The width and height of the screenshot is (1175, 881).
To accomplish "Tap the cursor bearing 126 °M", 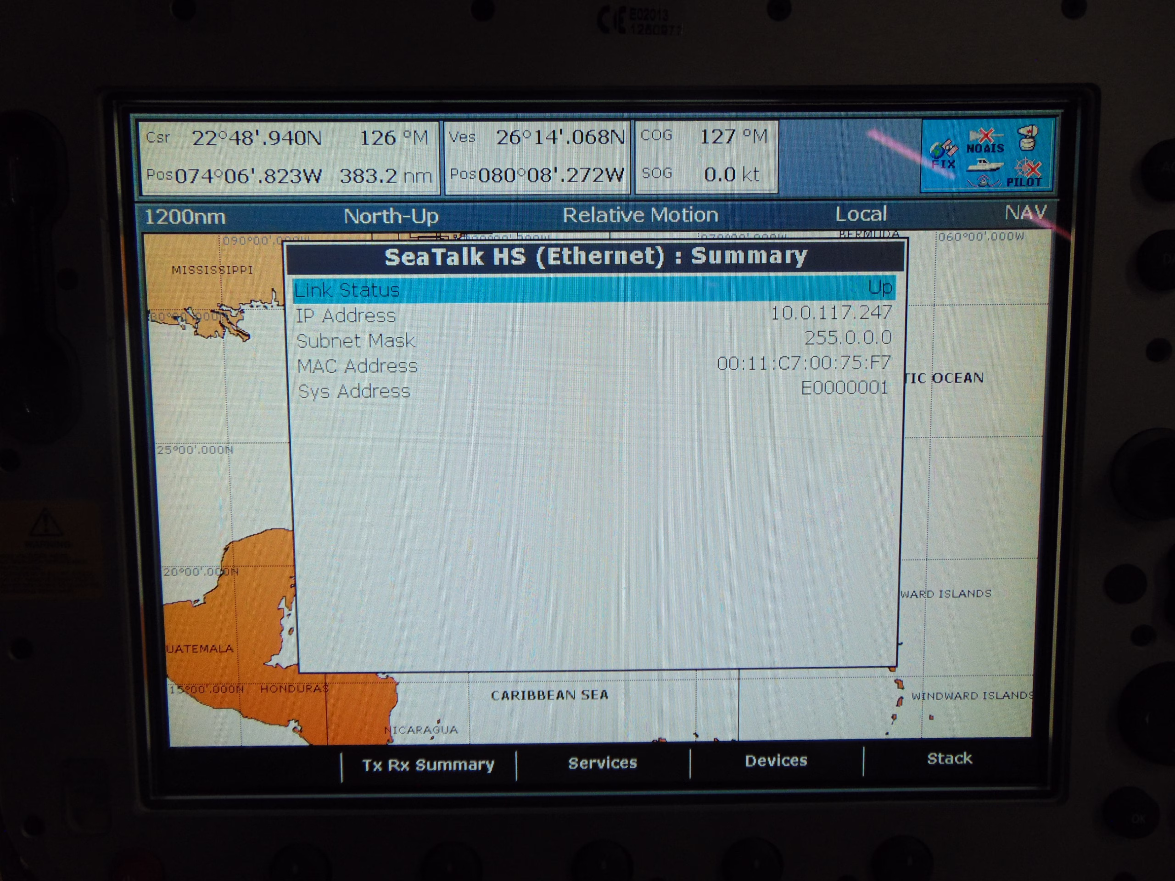I will pyautogui.click(x=394, y=138).
